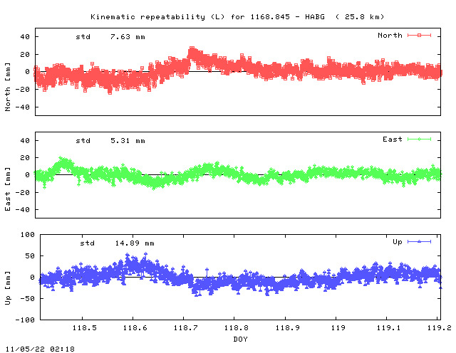
Task: Click the North series peak near DOY 118.72
Action: (x=192, y=48)
